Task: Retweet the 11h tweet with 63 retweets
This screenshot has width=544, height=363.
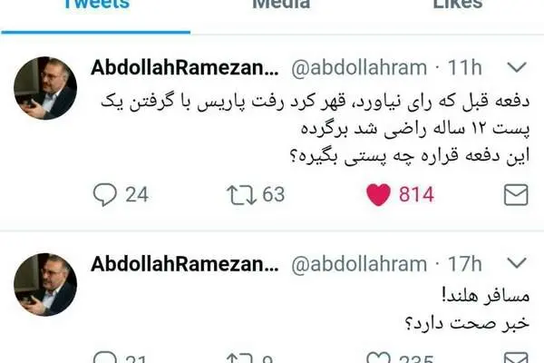Action: pos(241,195)
